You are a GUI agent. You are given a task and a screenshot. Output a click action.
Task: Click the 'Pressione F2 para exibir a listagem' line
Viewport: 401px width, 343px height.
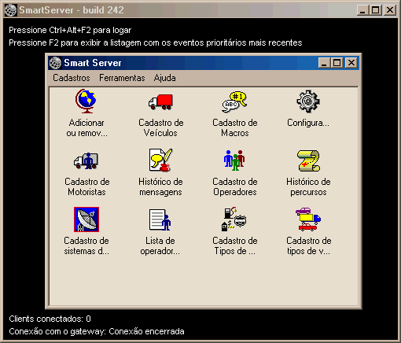tap(156, 42)
